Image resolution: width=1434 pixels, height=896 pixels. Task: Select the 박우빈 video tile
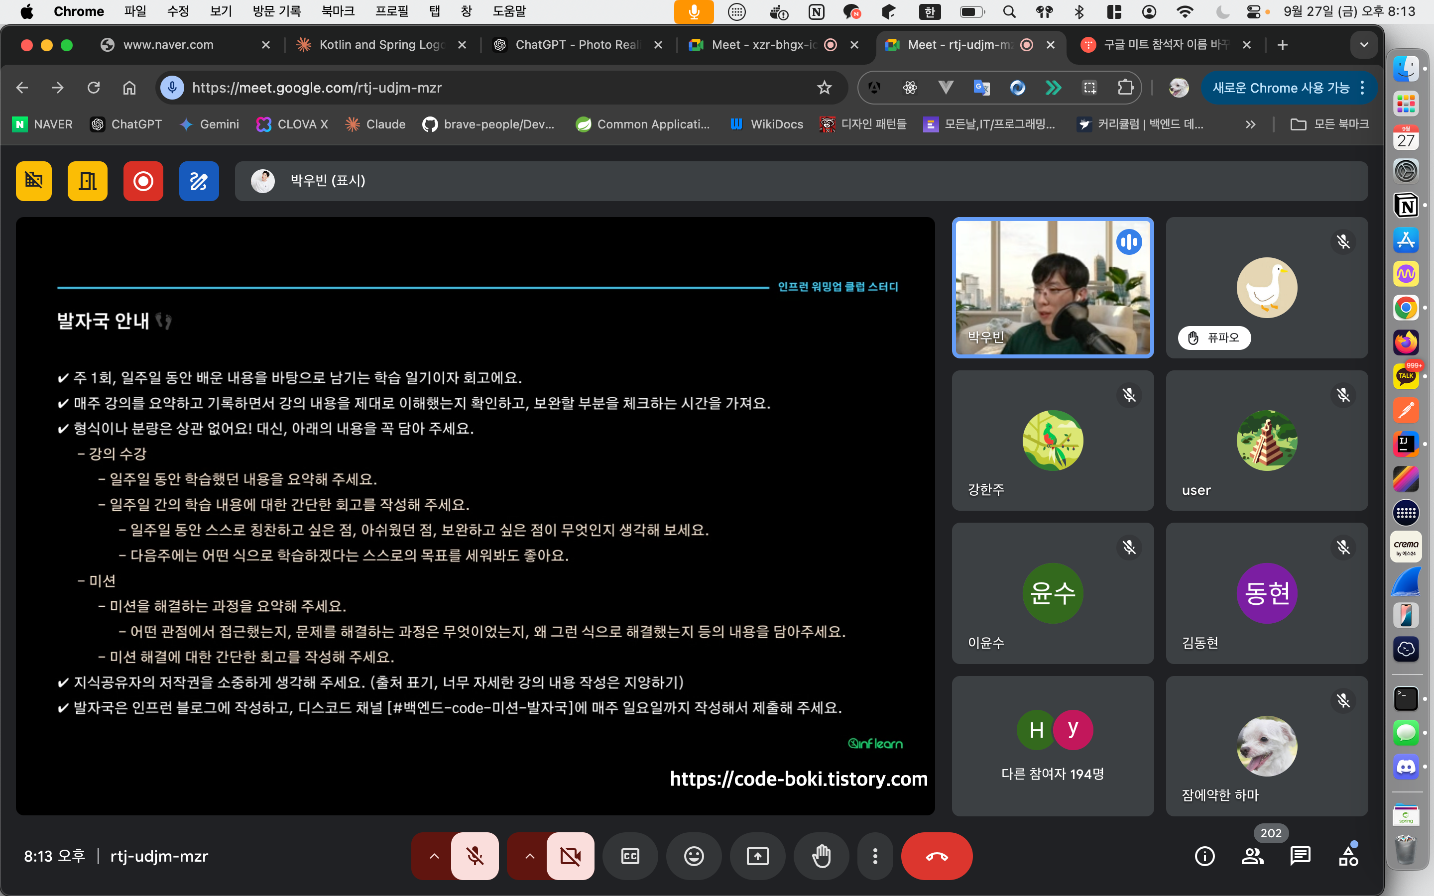[1053, 287]
